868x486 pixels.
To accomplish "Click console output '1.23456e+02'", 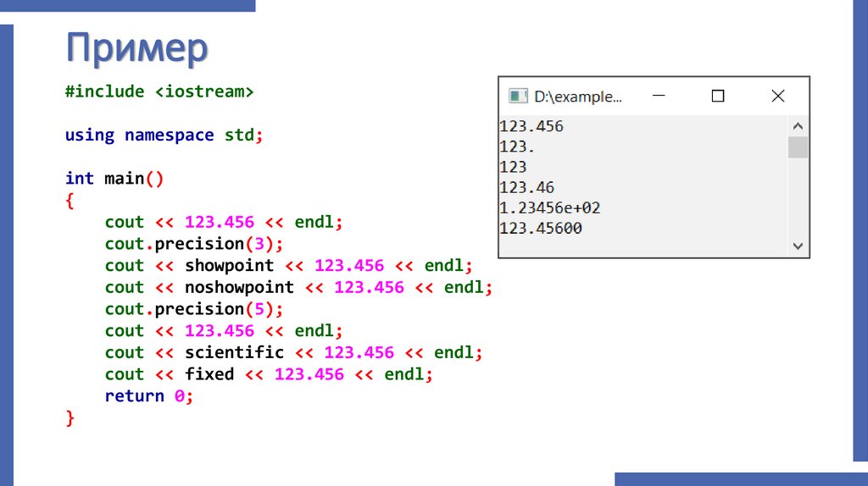I will point(549,208).
